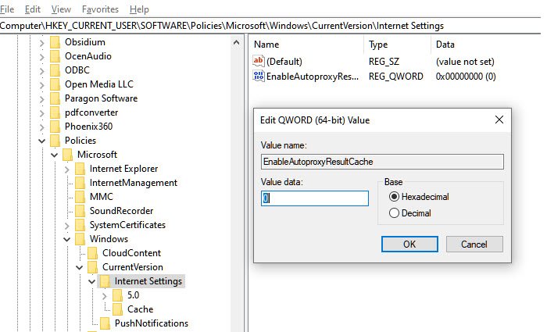Select the SystemCertificates folder icon
Image resolution: width=547 pixels, height=332 pixels.
pyautogui.click(x=80, y=225)
